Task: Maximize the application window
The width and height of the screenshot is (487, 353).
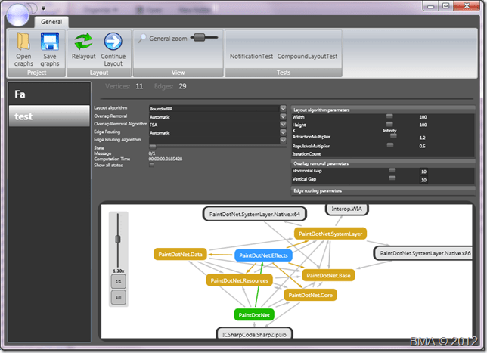Action: point(445,5)
